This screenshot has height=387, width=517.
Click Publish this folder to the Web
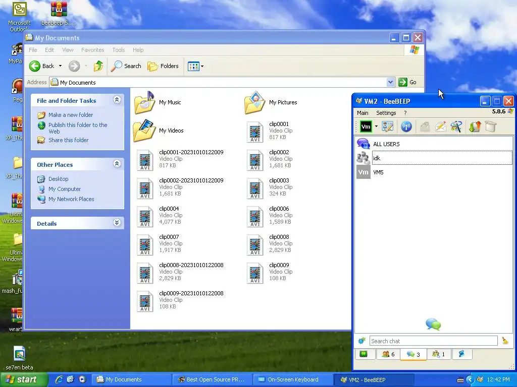click(78, 128)
